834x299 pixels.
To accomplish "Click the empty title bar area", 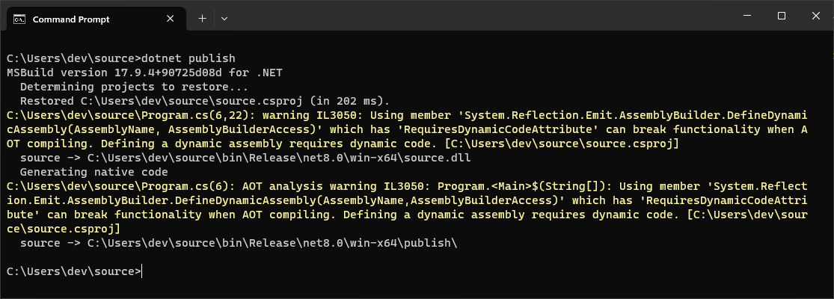I will 479,16.
